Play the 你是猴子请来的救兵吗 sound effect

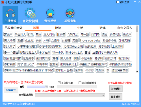pos(93,64)
